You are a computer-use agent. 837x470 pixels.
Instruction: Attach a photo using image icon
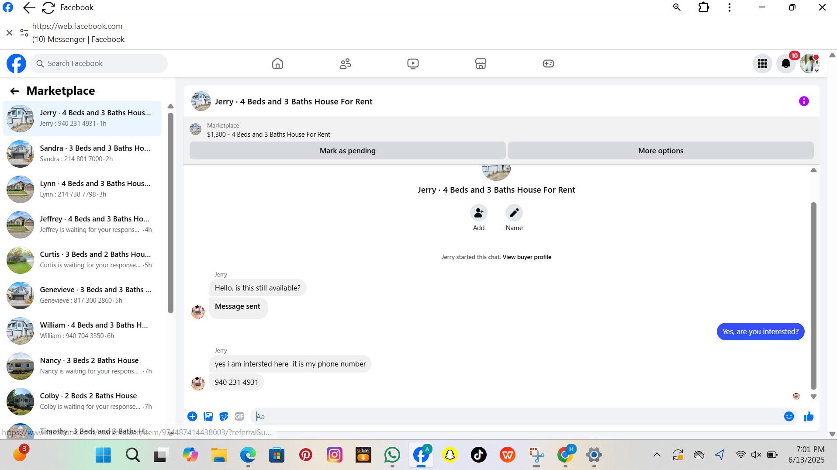[208, 417]
